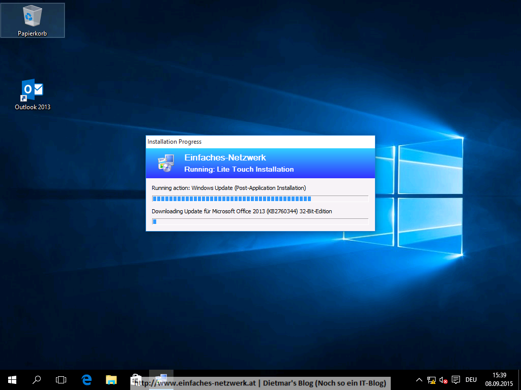Open Task View from the taskbar
Image resolution: width=521 pixels, height=390 pixels.
point(61,380)
